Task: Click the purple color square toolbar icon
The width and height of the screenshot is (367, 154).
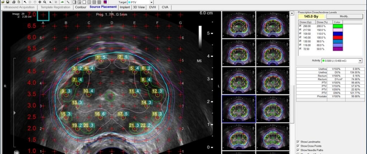Action: pos(105,2)
